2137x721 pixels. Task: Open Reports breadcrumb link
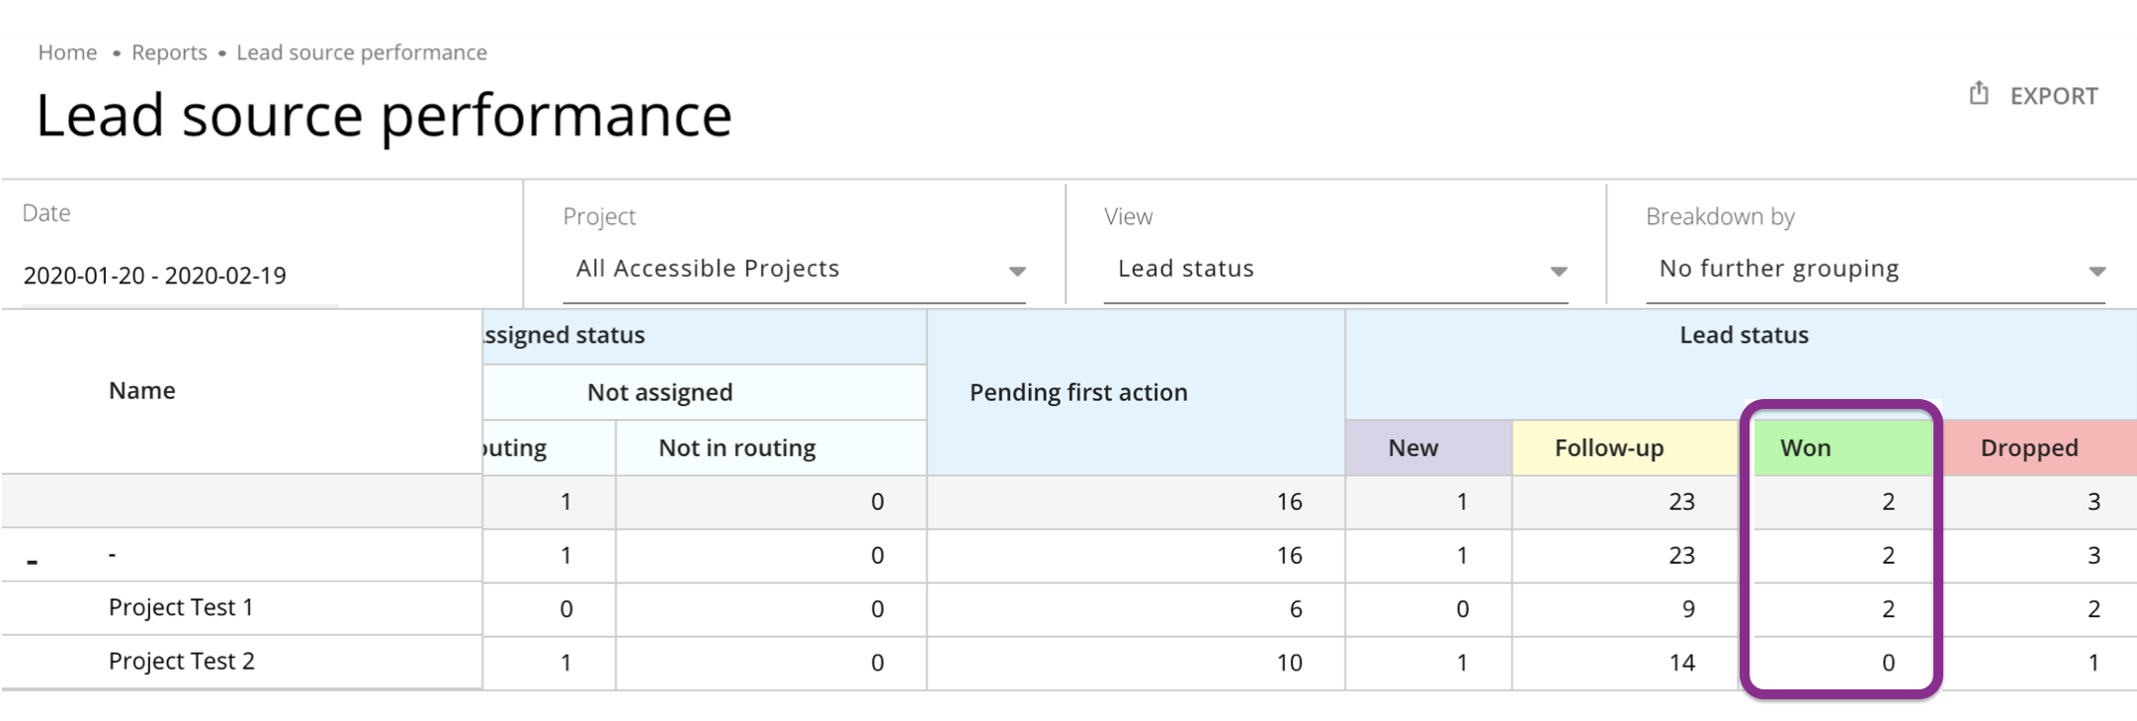(169, 52)
